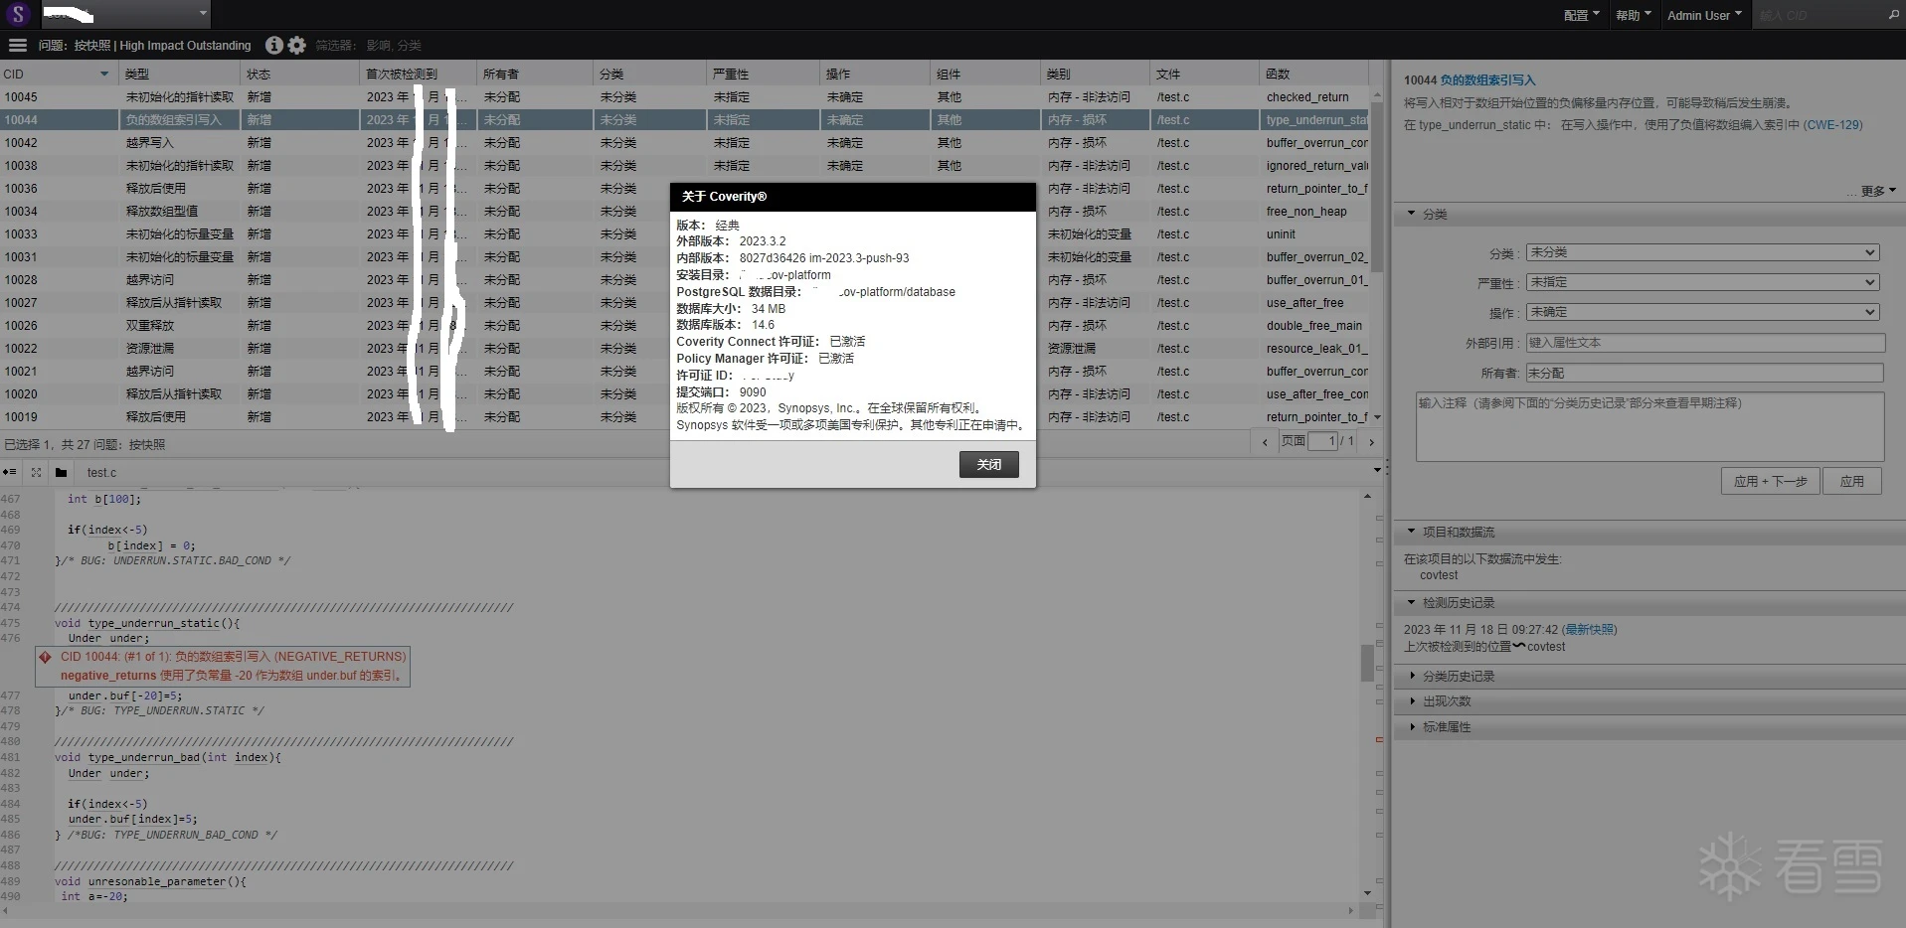Click the double_free_main function cell
Screen dimensions: 1906x928
point(1314,326)
